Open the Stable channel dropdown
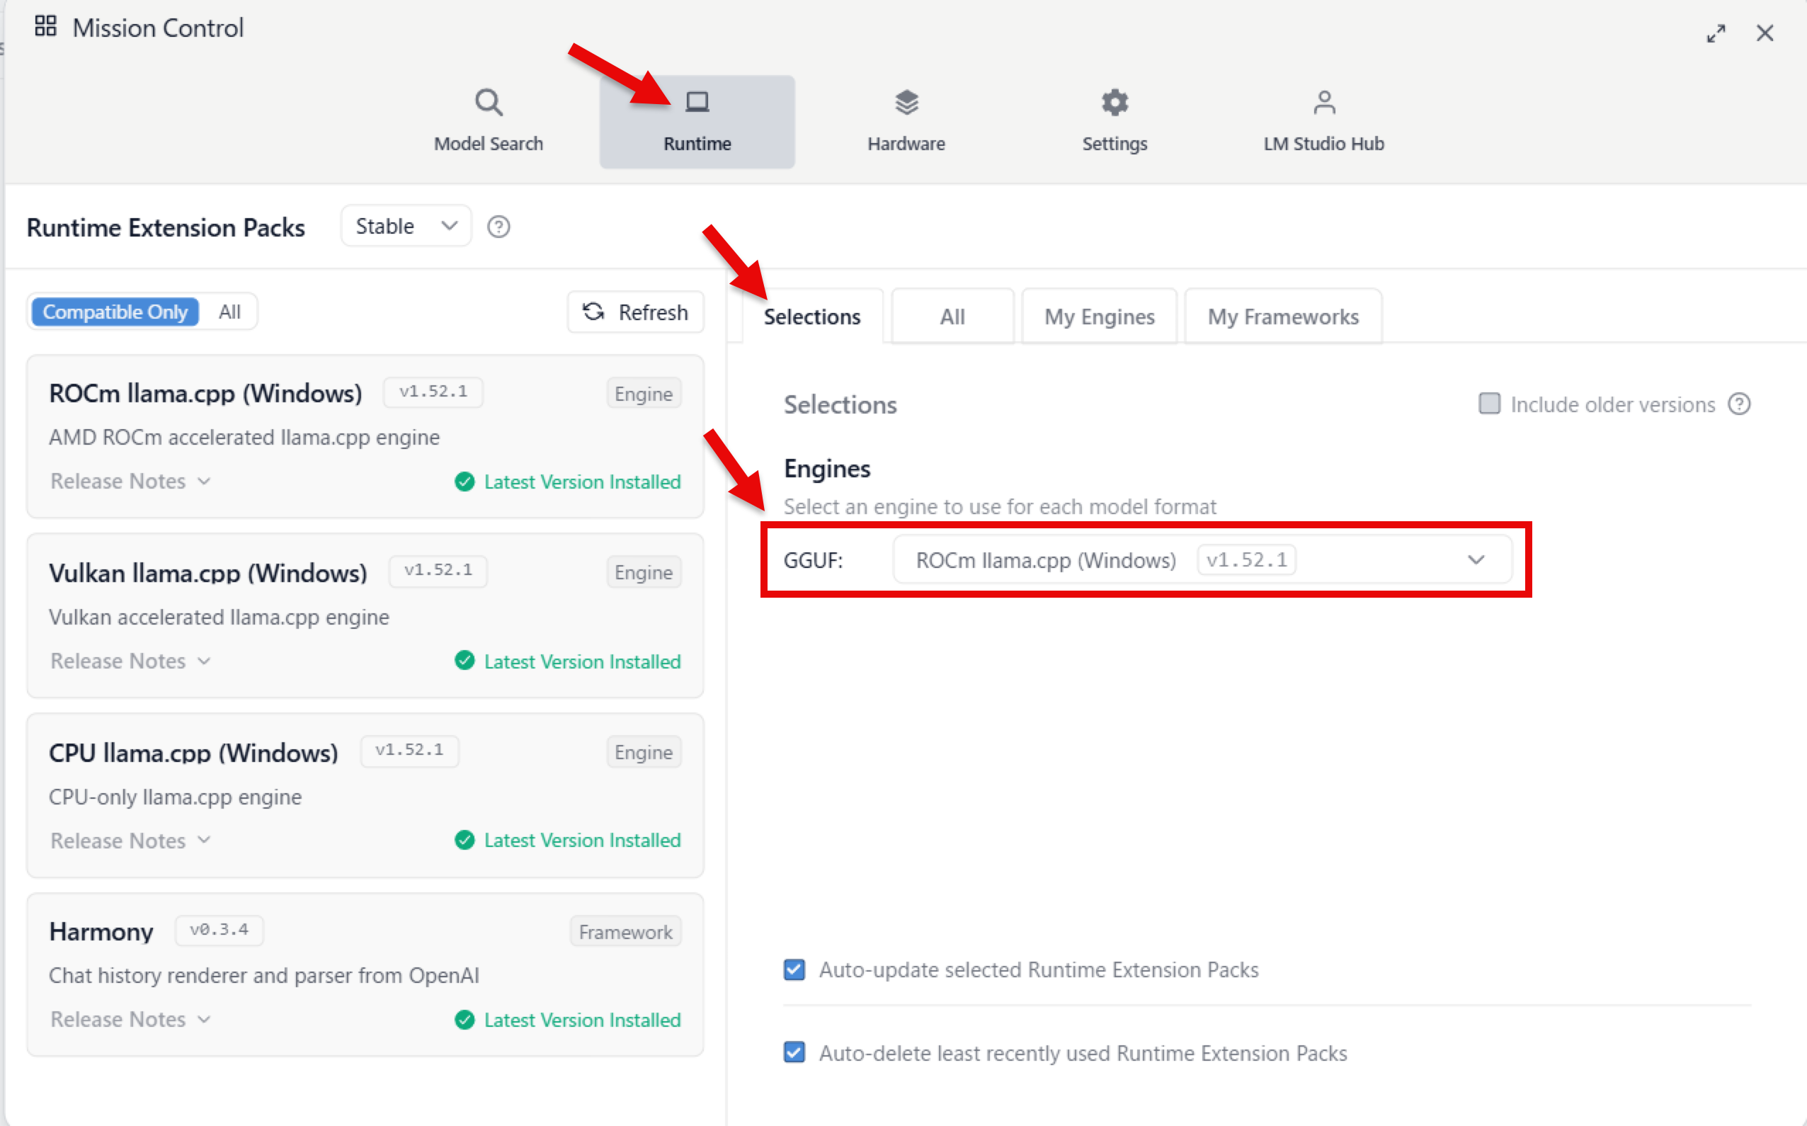The height and width of the screenshot is (1126, 1807). pyautogui.click(x=406, y=227)
